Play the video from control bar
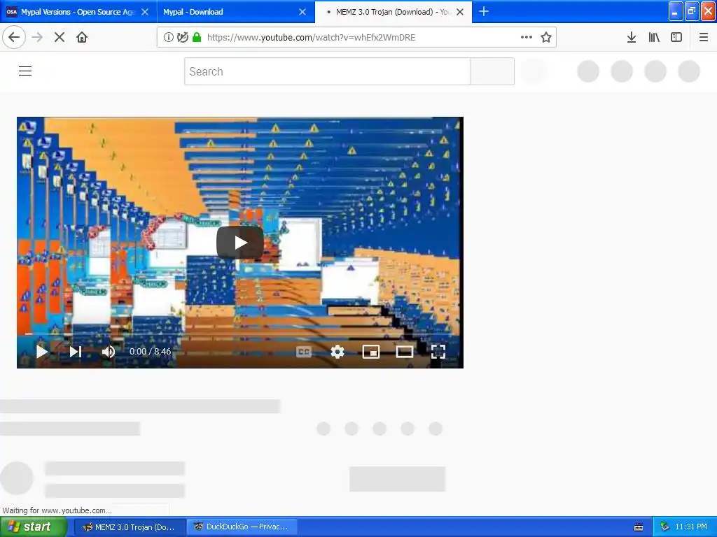This screenshot has height=537, width=717. (x=41, y=352)
